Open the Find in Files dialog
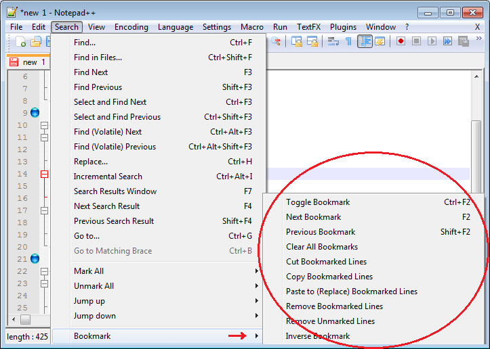The image size is (490, 349). coord(98,57)
